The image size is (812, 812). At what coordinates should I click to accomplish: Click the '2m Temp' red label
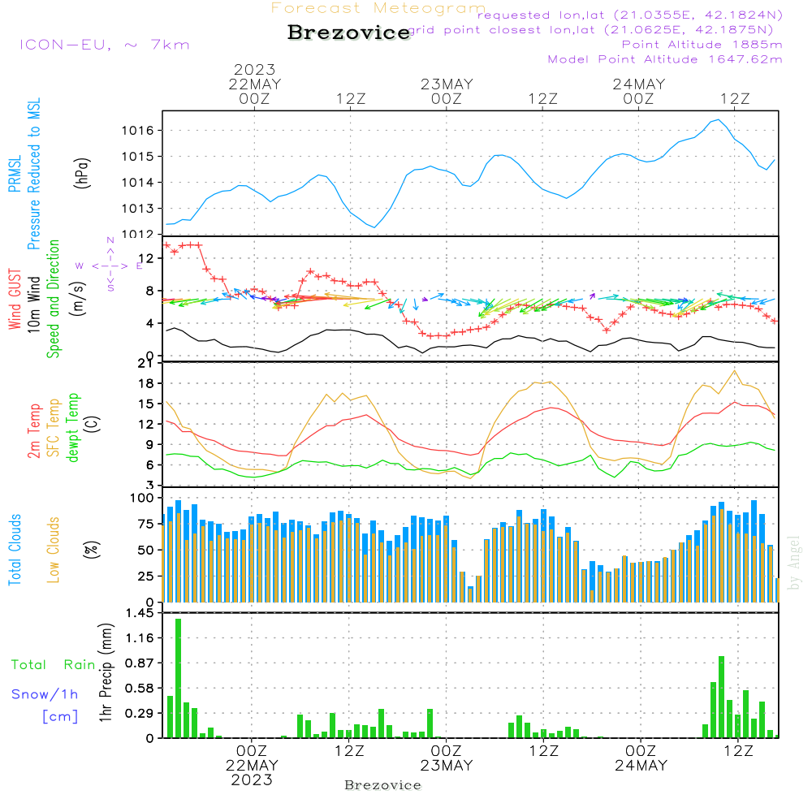click(x=33, y=431)
